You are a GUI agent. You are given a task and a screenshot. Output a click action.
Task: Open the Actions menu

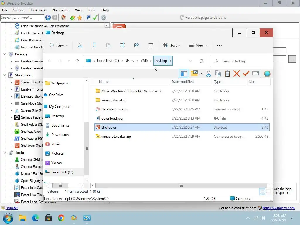18,10
